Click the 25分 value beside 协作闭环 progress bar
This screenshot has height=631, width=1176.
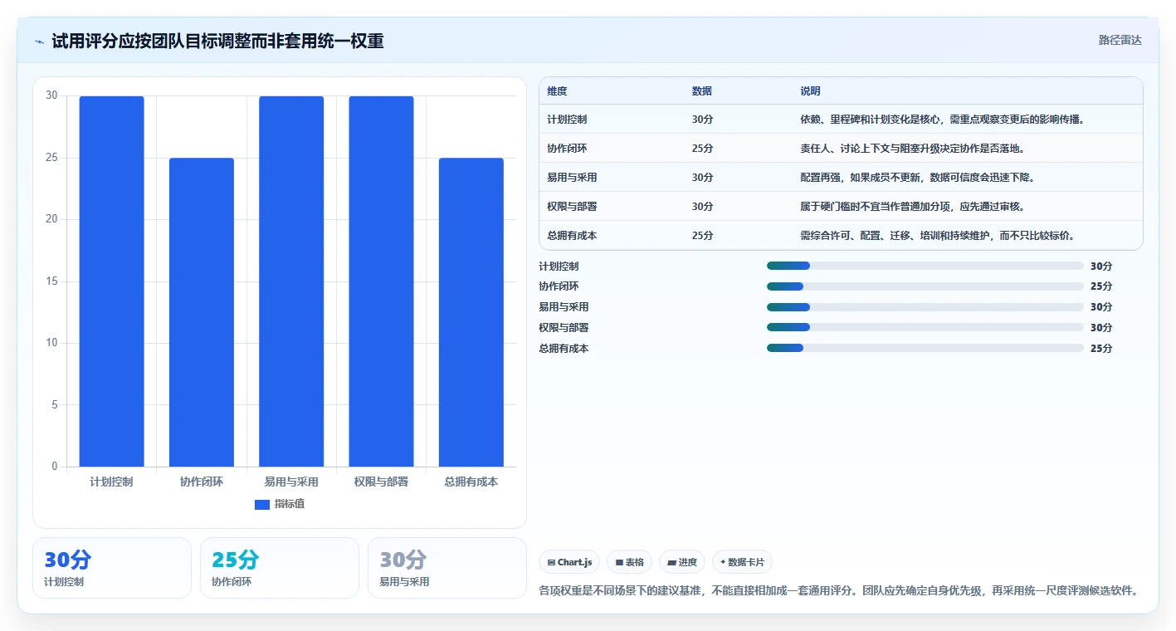[1101, 286]
